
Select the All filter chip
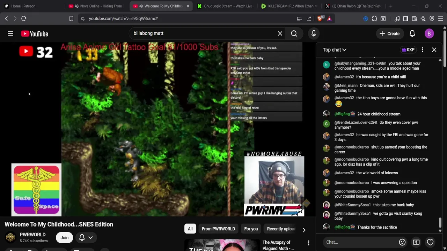point(190,229)
